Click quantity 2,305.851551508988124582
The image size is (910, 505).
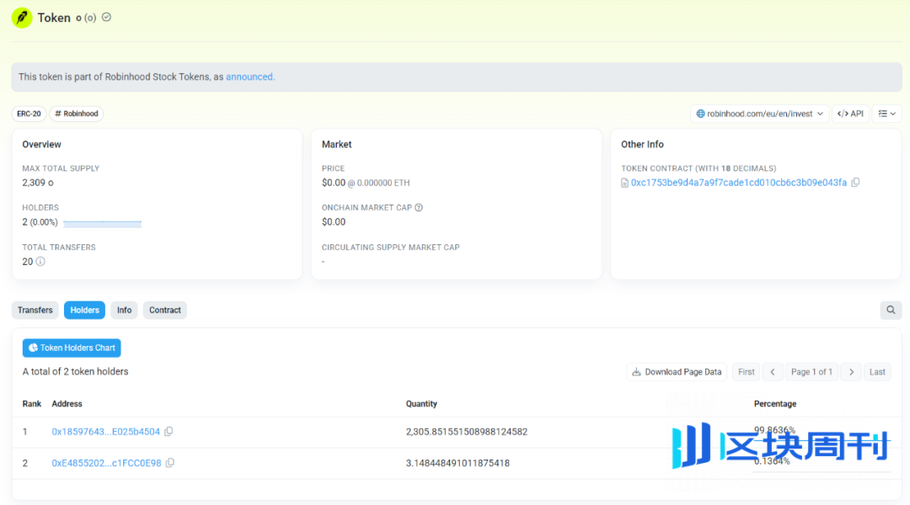(467, 432)
